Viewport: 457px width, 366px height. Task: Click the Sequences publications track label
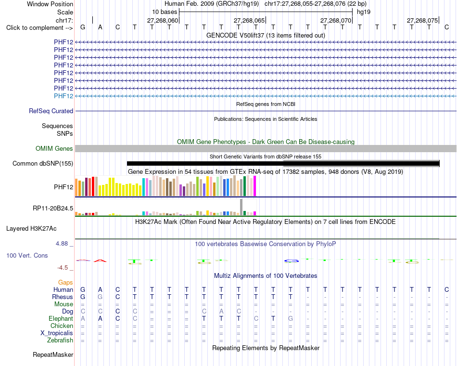pos(57,126)
